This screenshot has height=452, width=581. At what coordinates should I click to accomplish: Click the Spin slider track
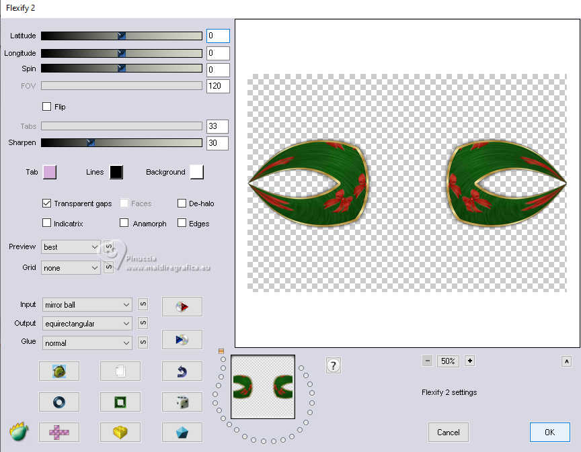122,69
